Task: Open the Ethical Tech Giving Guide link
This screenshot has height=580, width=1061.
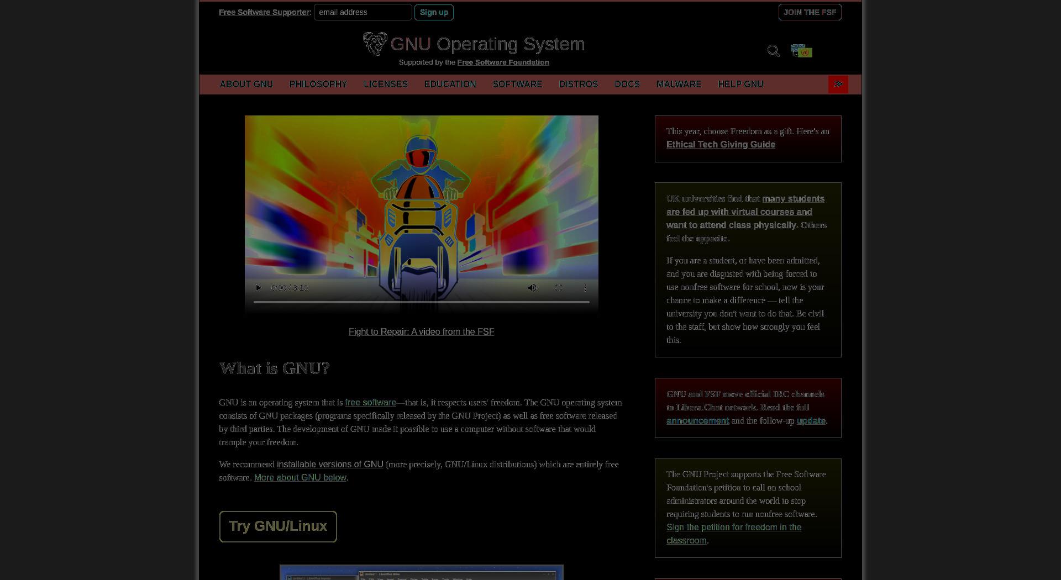Action: pyautogui.click(x=721, y=144)
